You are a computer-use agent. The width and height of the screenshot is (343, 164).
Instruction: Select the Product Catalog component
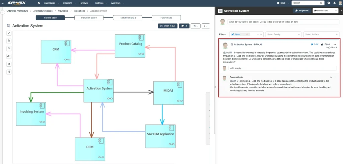click(x=130, y=46)
